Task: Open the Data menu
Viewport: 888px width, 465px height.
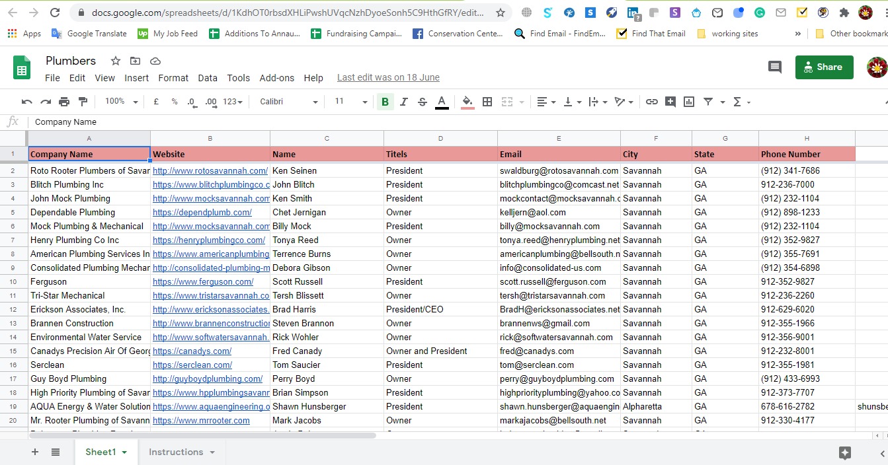Action: 208,78
